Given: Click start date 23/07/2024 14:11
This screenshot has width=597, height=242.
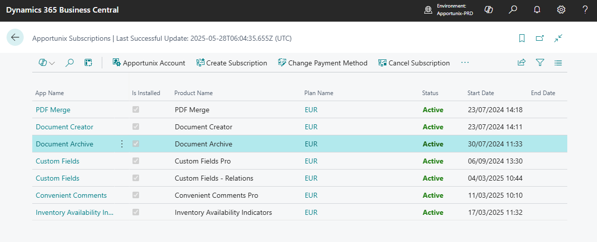Looking at the screenshot, I should pos(495,127).
